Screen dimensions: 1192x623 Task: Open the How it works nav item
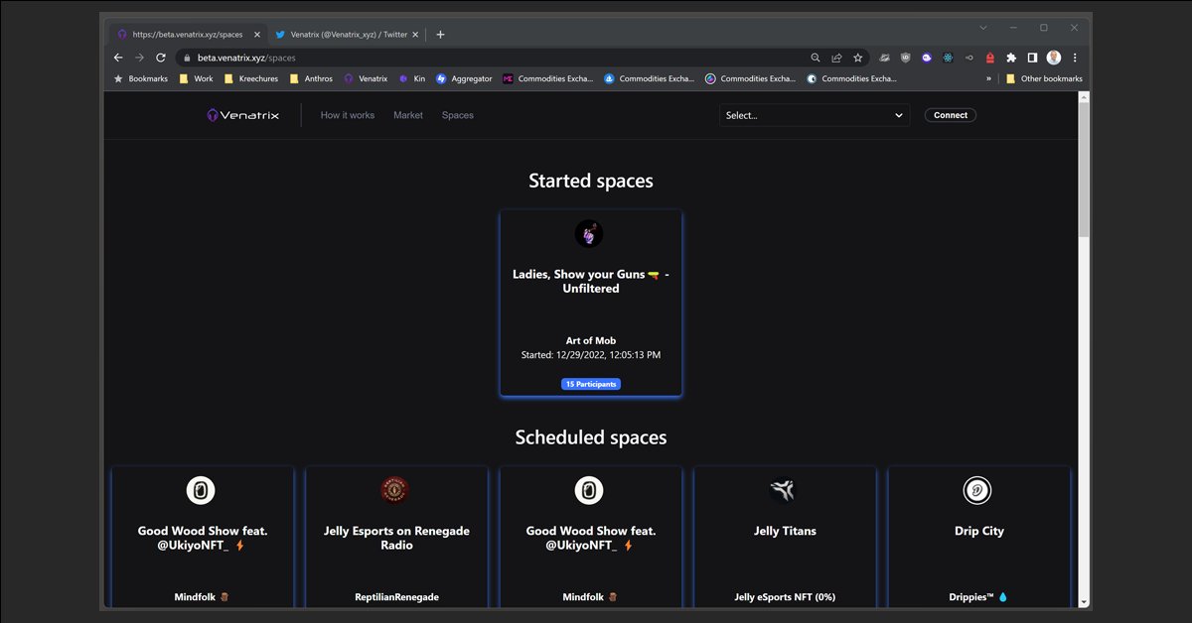(x=348, y=115)
